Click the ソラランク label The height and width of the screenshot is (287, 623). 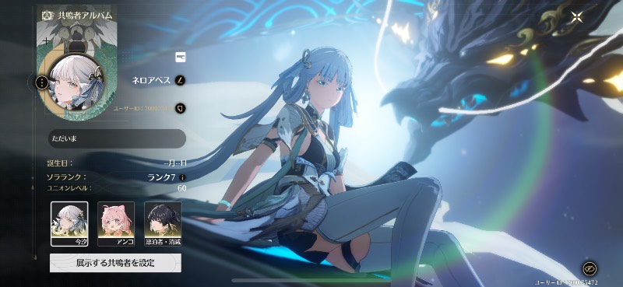[66, 177]
